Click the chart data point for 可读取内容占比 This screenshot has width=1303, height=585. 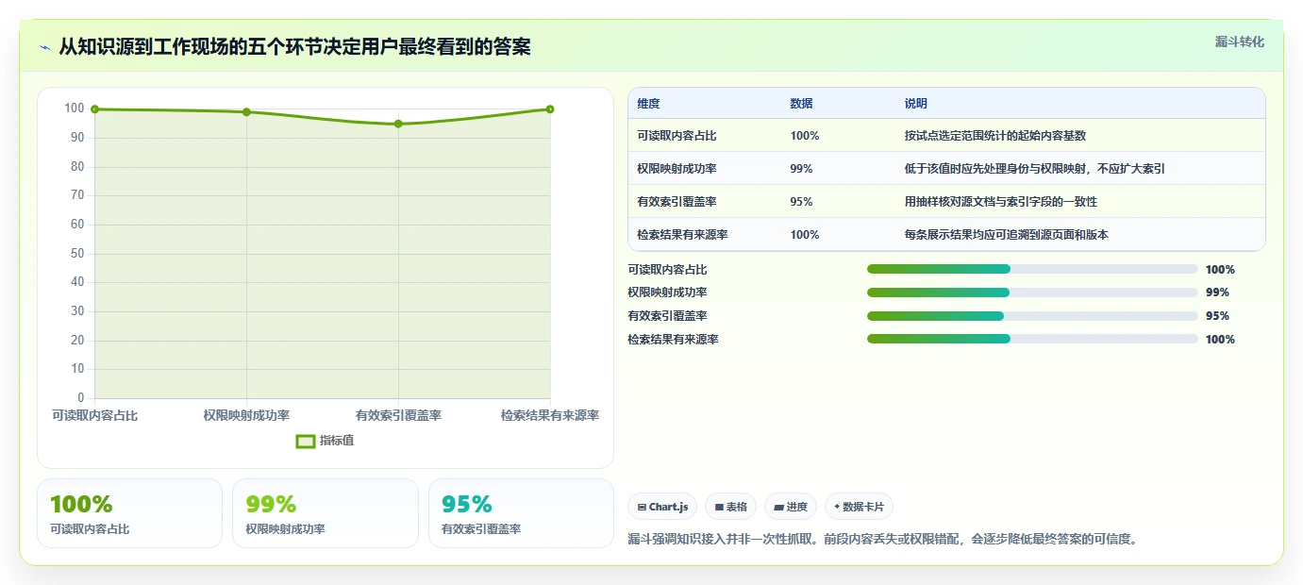click(95, 109)
